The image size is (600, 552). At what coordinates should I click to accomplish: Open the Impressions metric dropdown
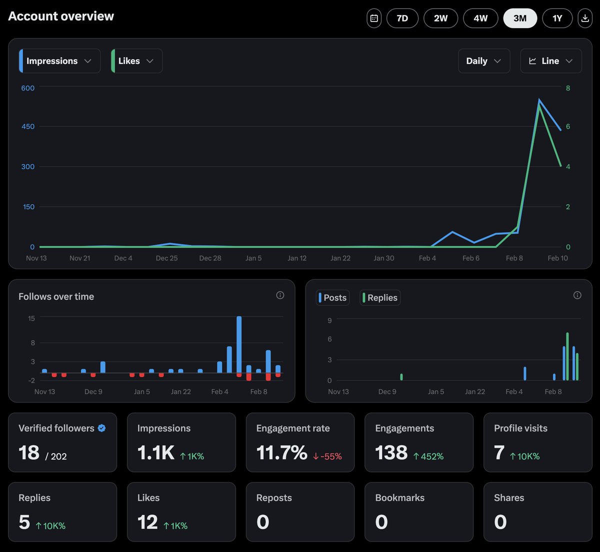[x=59, y=60]
